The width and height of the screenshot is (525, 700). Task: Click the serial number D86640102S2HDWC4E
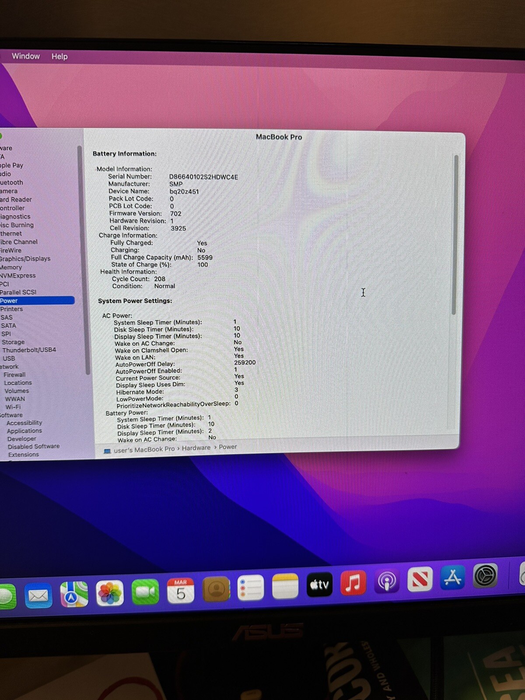pyautogui.click(x=204, y=177)
